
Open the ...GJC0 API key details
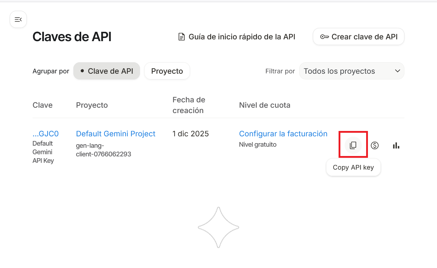tap(45, 134)
